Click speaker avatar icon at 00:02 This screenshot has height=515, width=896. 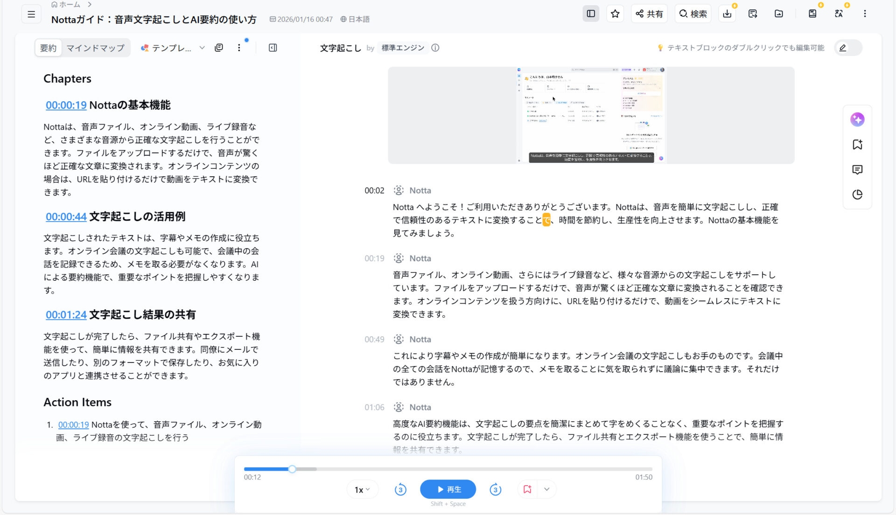[399, 190]
